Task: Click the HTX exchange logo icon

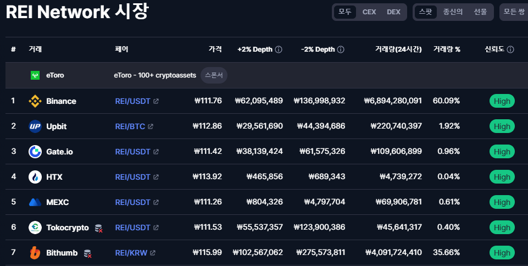Action: [35, 177]
